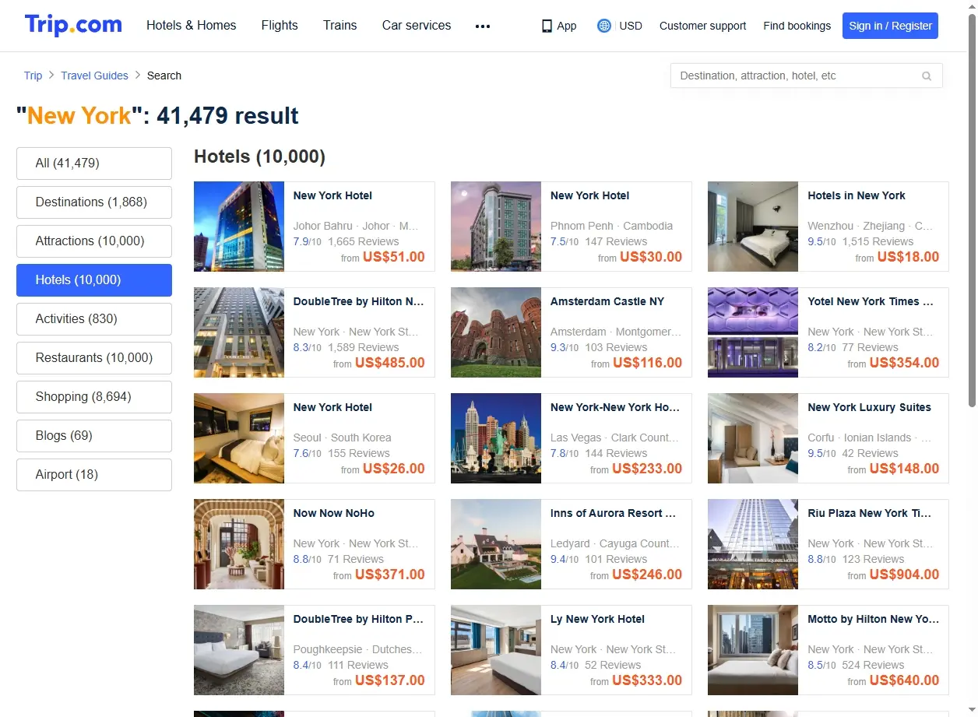The height and width of the screenshot is (717, 978).
Task: Click Find bookings link
Action: click(797, 26)
